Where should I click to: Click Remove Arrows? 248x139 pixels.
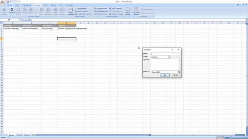tap(100, 14)
